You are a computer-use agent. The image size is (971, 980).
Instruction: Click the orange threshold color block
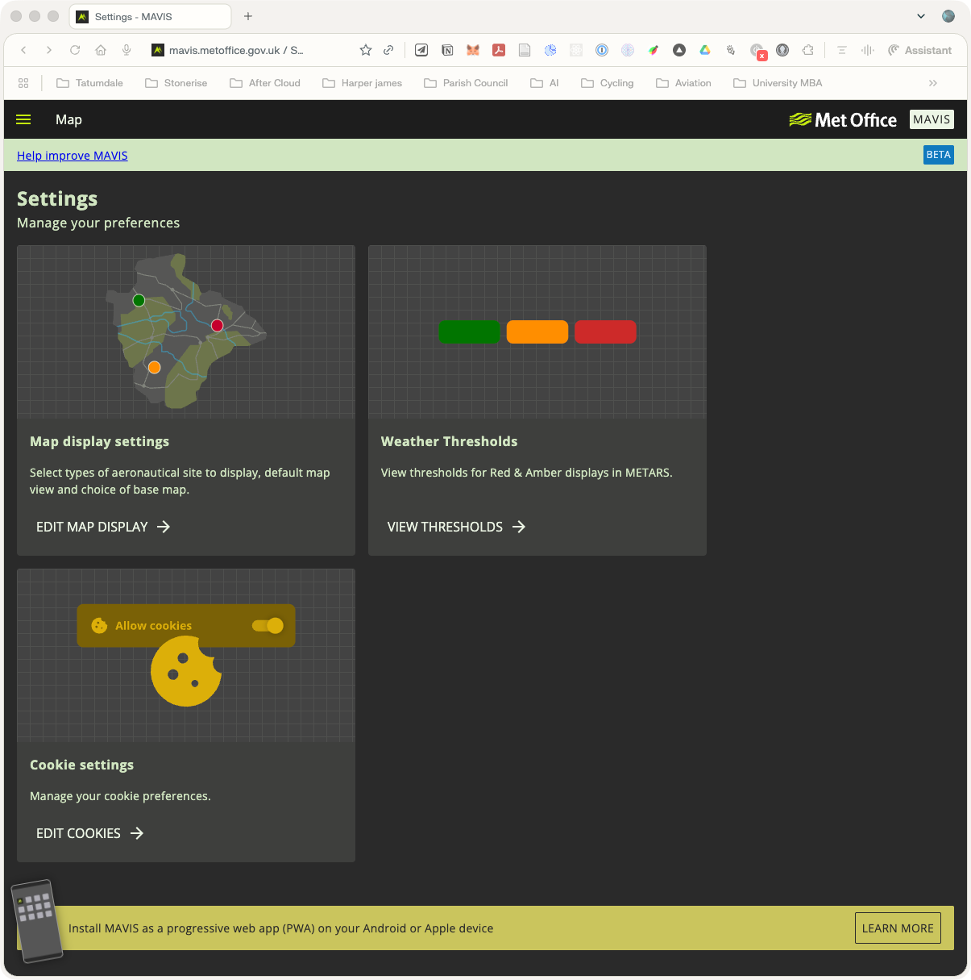[x=537, y=332]
